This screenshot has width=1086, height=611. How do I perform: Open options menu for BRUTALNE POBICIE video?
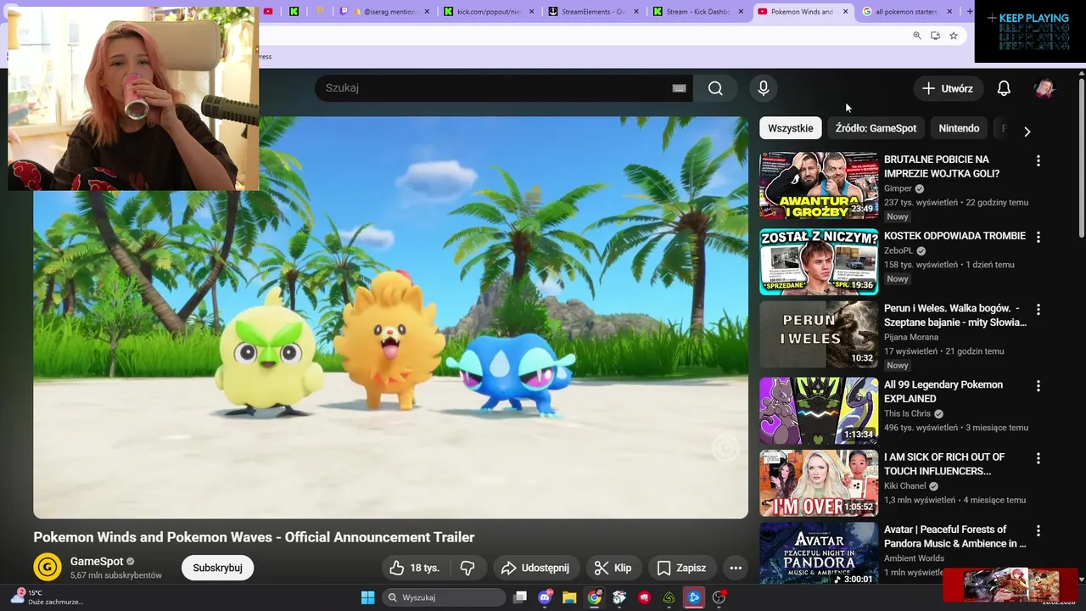click(x=1038, y=160)
